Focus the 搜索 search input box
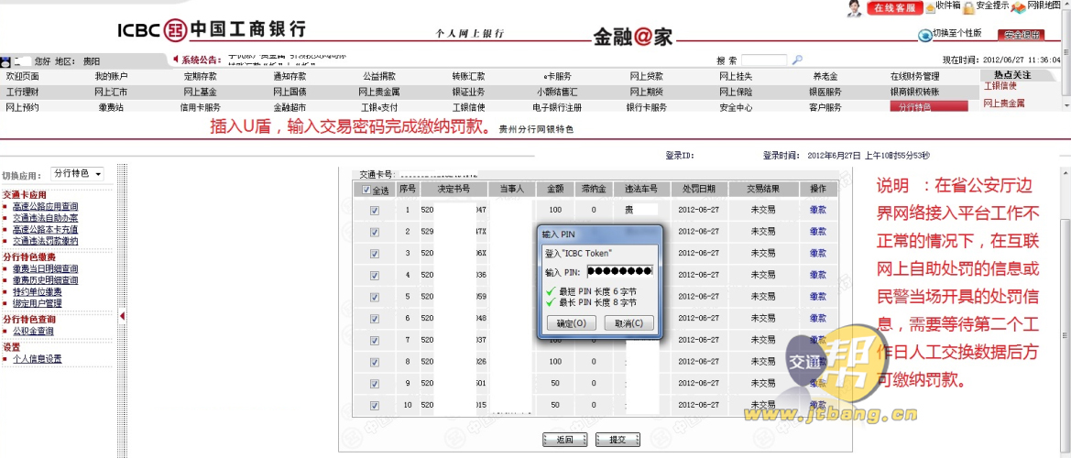Viewport: 1071px width, 458px height. [764, 60]
